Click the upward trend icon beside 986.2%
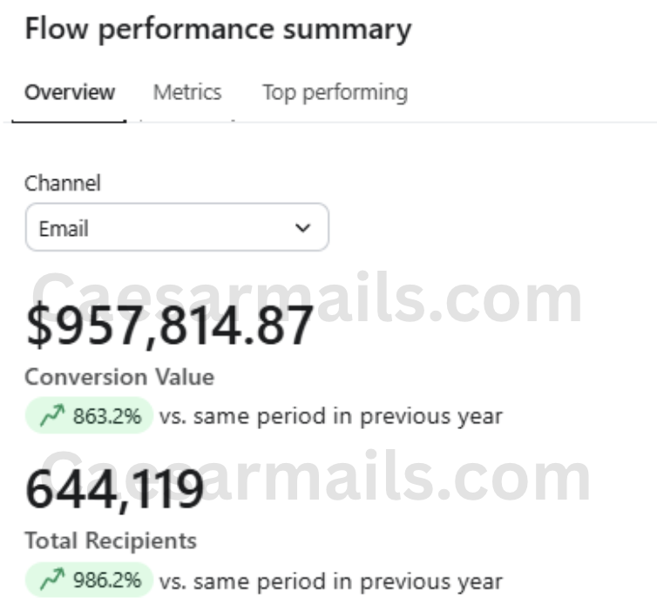657x611 pixels. pyautogui.click(x=52, y=581)
